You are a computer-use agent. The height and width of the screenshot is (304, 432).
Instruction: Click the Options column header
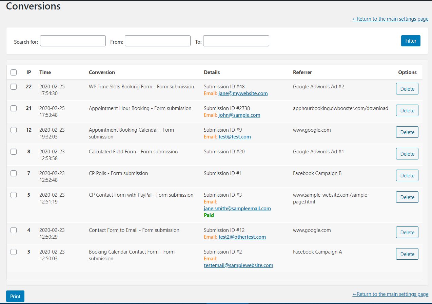coord(407,72)
